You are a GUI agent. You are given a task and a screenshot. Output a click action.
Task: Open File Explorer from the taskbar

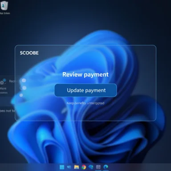pos(77,167)
